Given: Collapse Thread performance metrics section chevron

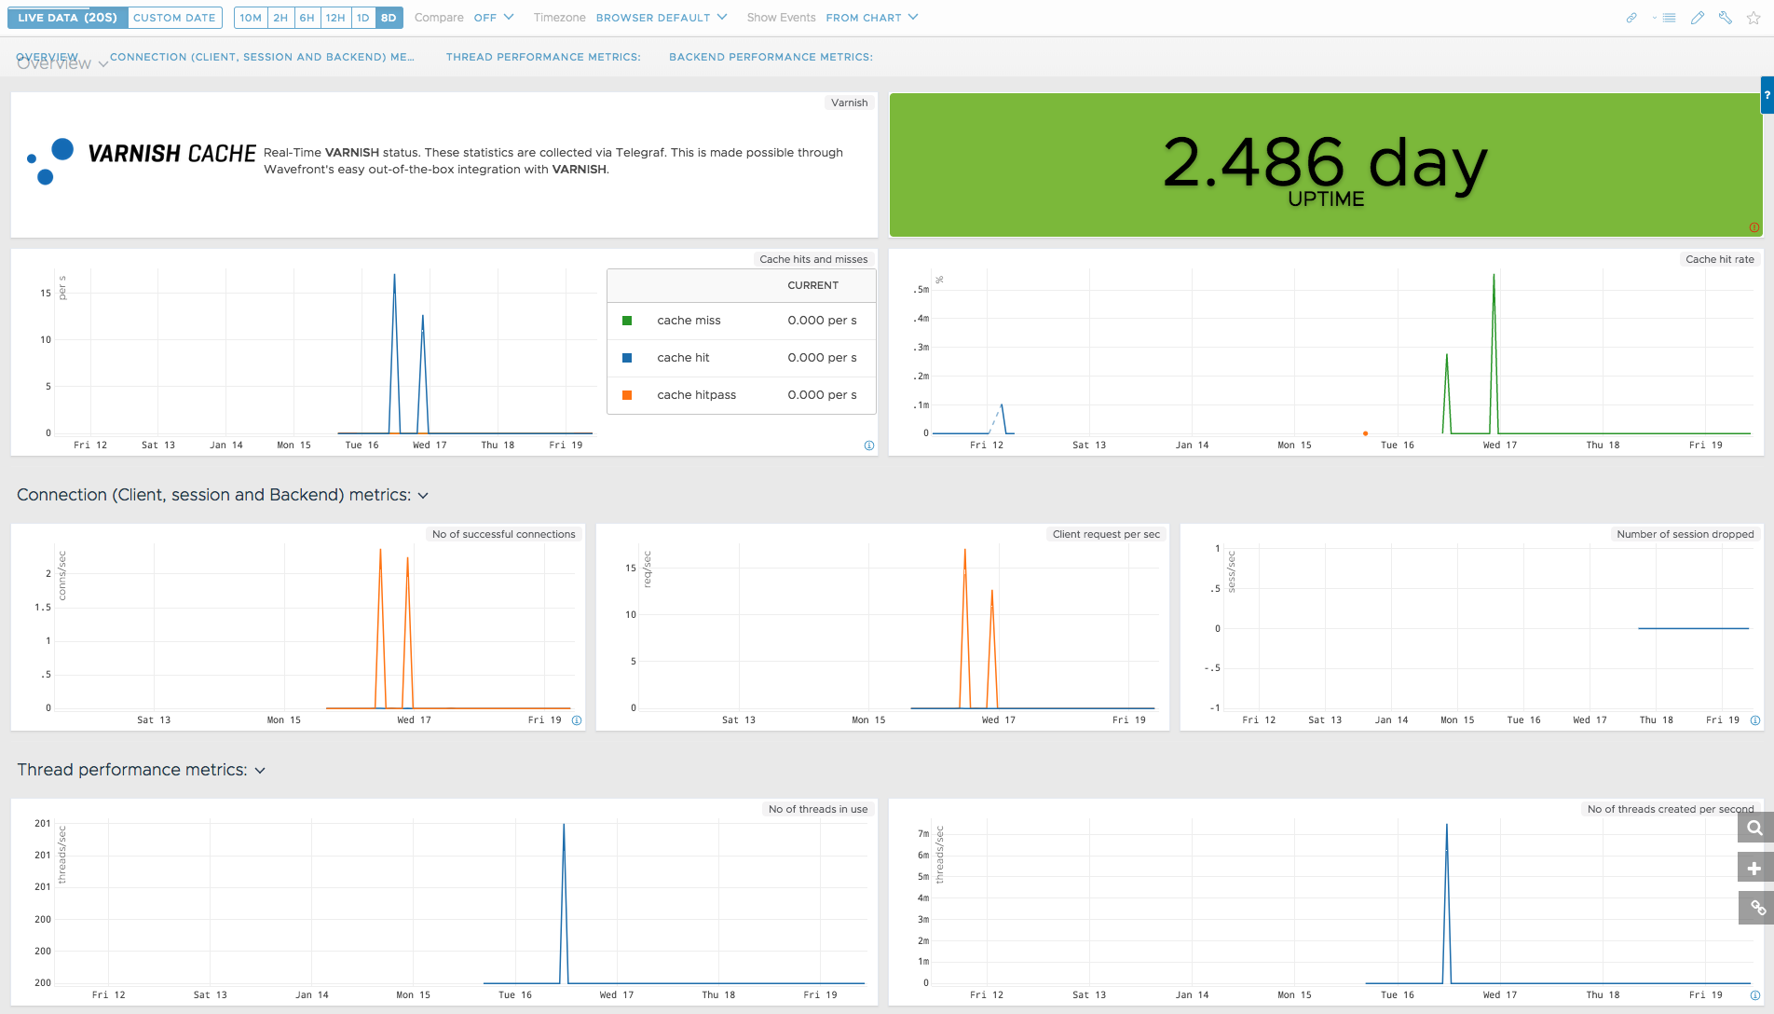Looking at the screenshot, I should (260, 771).
